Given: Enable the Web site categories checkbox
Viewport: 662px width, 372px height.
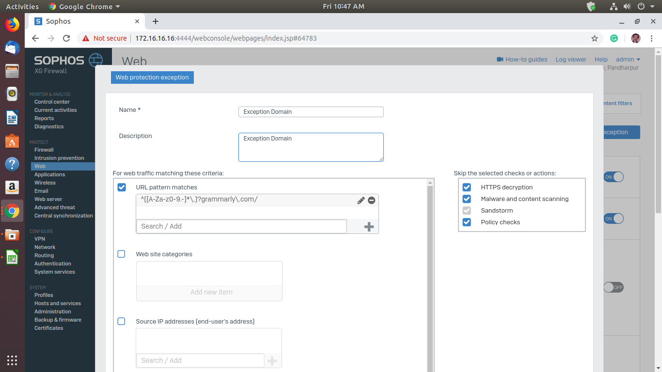Looking at the screenshot, I should (122, 254).
